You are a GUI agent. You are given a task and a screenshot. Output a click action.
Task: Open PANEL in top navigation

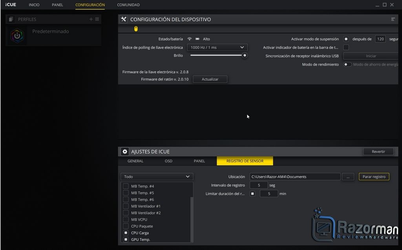(x=57, y=5)
